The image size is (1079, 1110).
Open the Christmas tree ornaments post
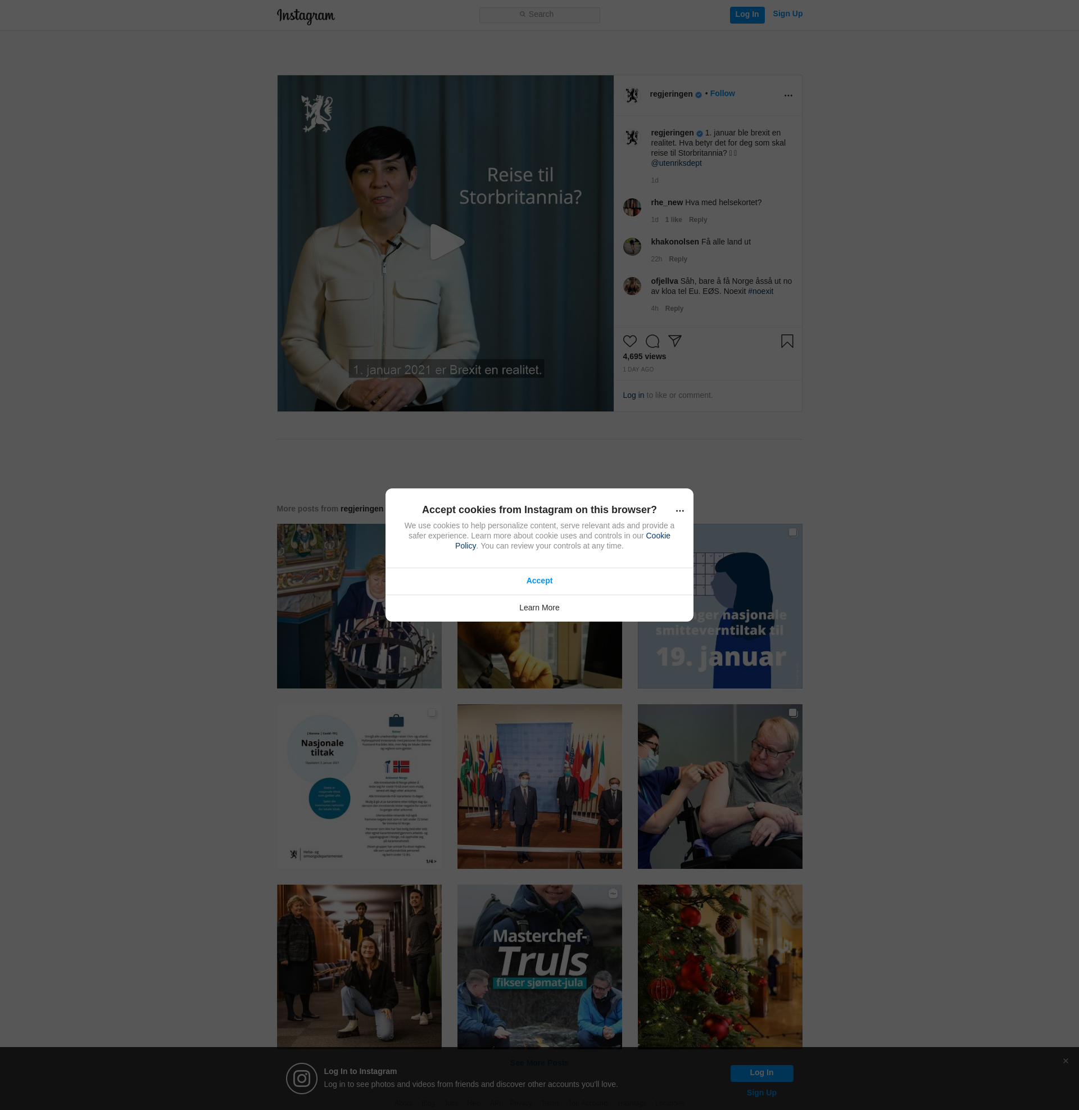coord(720,966)
